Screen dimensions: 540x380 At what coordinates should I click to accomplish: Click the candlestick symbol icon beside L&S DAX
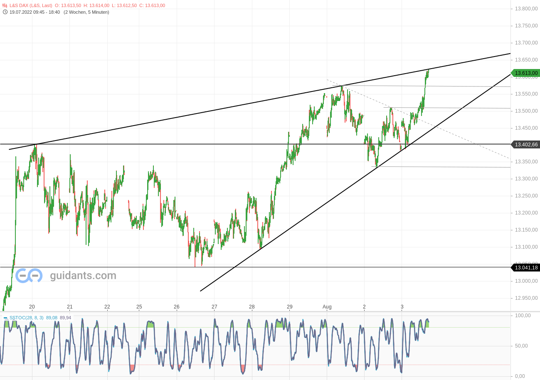4,6
